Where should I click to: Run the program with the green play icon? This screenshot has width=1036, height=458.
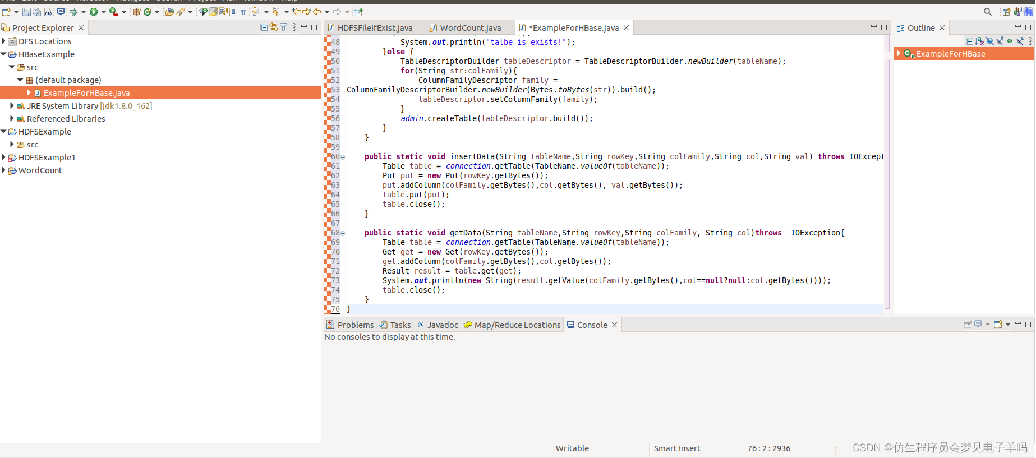click(94, 12)
